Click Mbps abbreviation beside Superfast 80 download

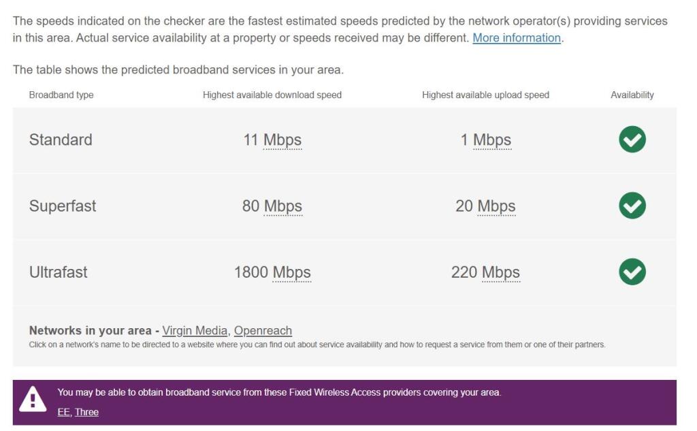coord(283,206)
